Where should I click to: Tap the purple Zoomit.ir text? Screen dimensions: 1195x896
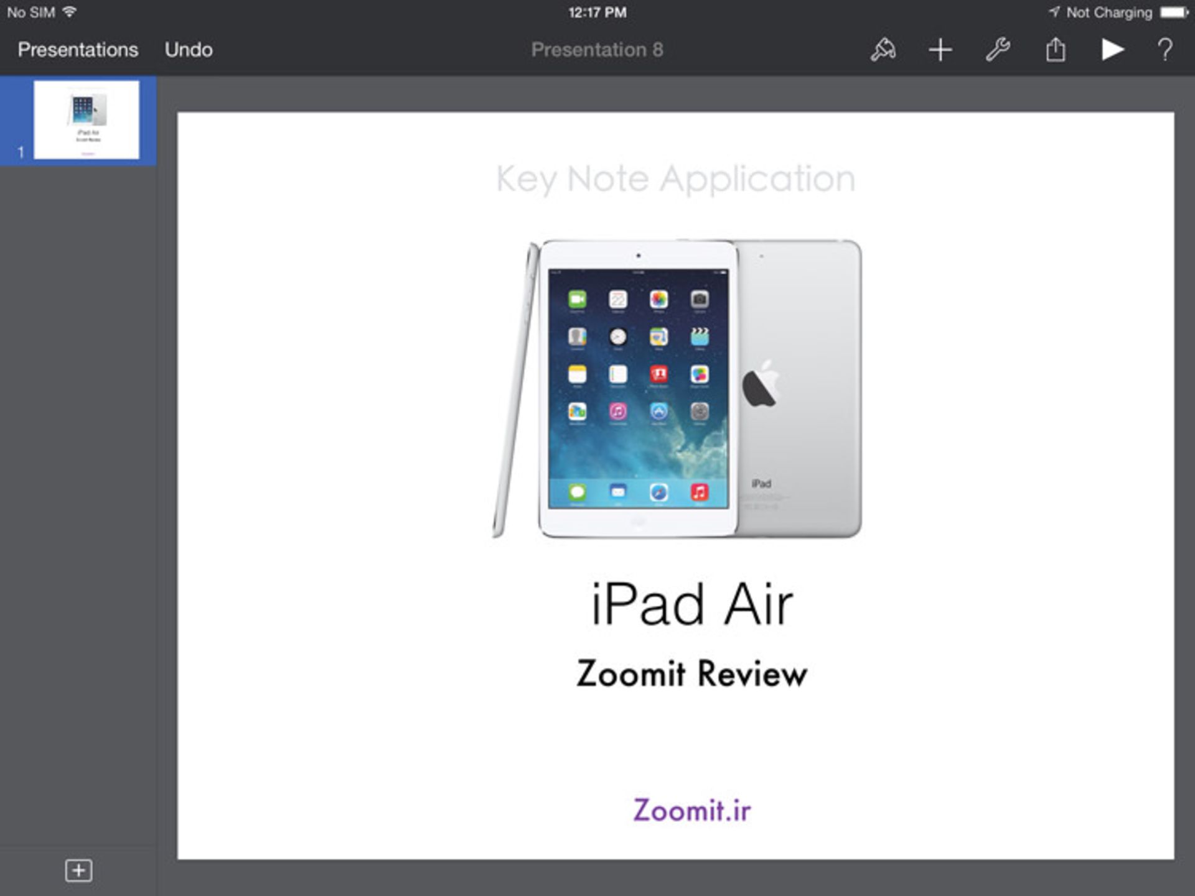691,811
